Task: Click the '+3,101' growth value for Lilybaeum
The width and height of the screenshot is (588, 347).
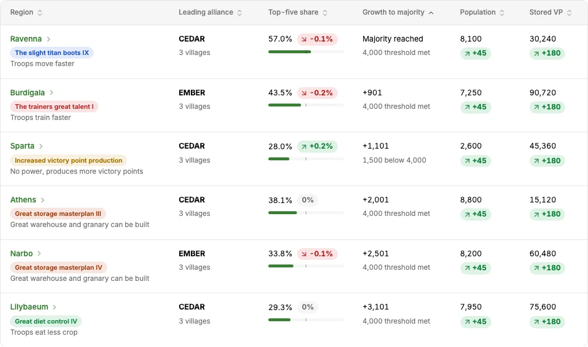Action: (x=375, y=307)
